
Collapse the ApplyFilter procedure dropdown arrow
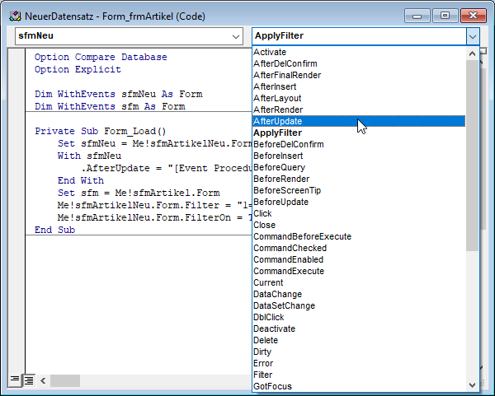click(x=472, y=36)
